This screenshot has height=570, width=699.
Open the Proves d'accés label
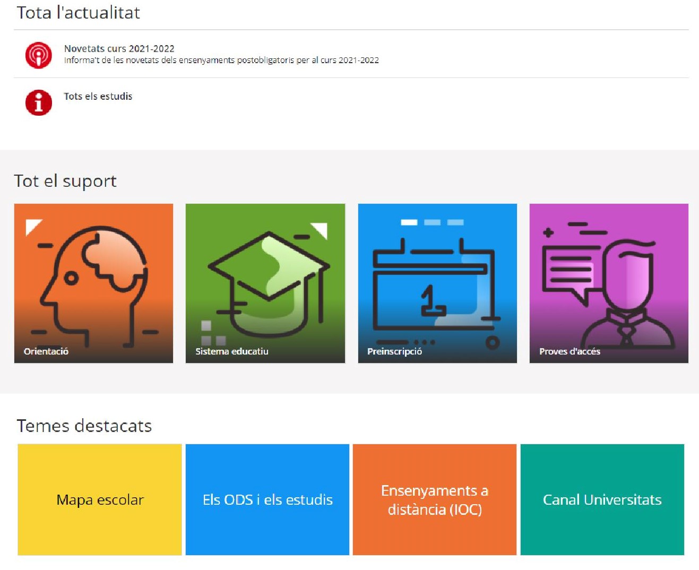[x=569, y=351]
